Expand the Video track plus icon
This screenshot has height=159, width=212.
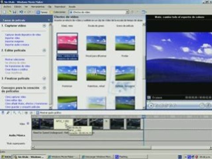(x=28, y=123)
